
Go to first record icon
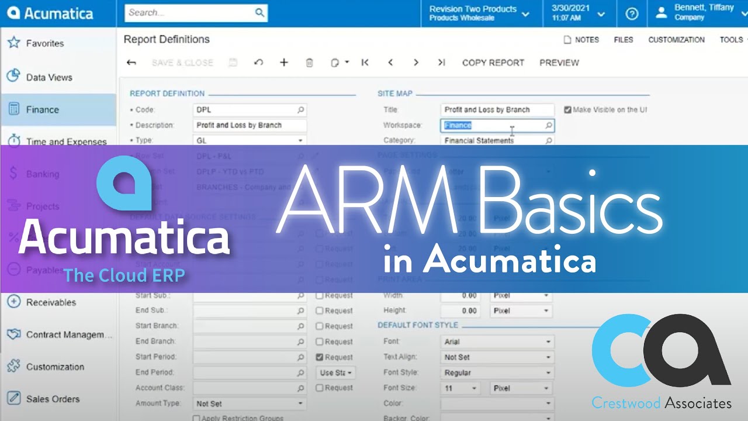pyautogui.click(x=365, y=63)
